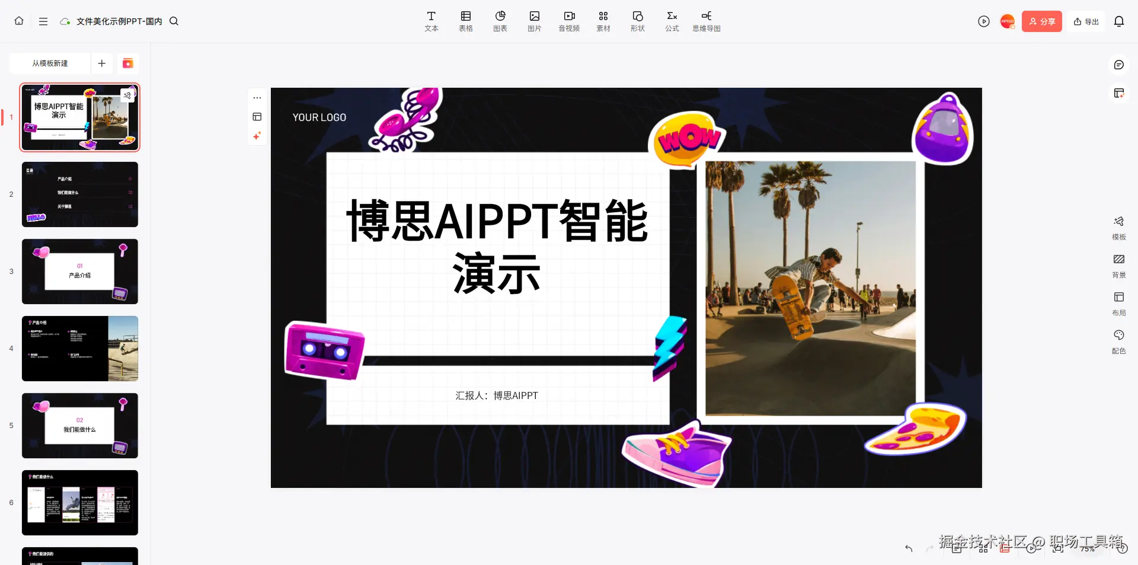This screenshot has height=565, width=1138.
Task: Select slide 2 table of contents thumbnail
Action: 80,194
